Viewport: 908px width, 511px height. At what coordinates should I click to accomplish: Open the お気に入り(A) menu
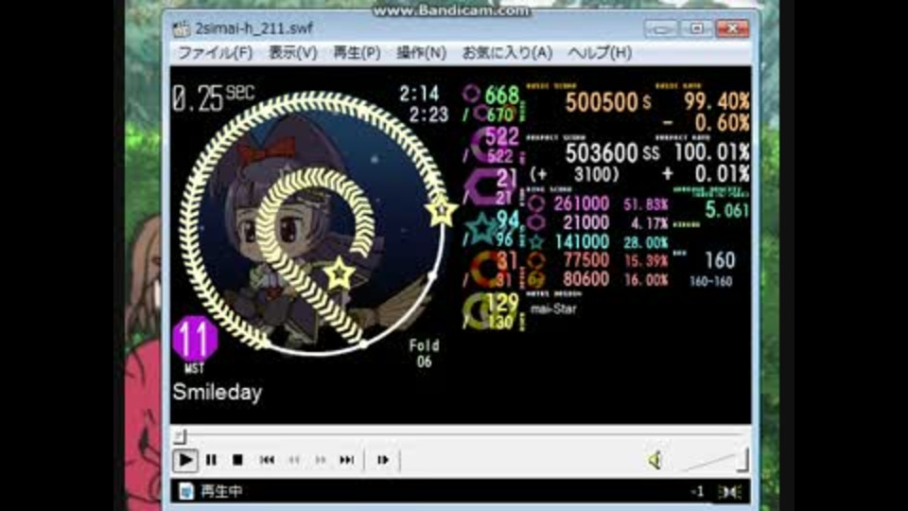tap(507, 53)
